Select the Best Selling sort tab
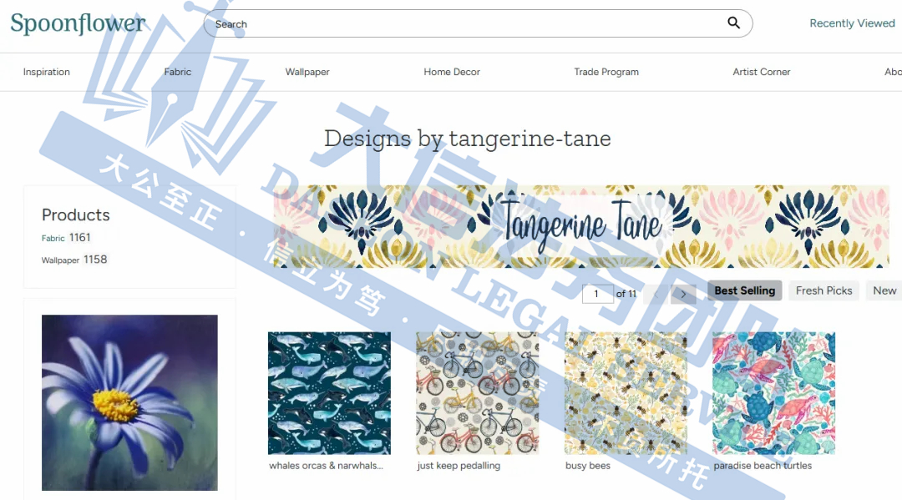Image resolution: width=902 pixels, height=500 pixels. pos(744,290)
